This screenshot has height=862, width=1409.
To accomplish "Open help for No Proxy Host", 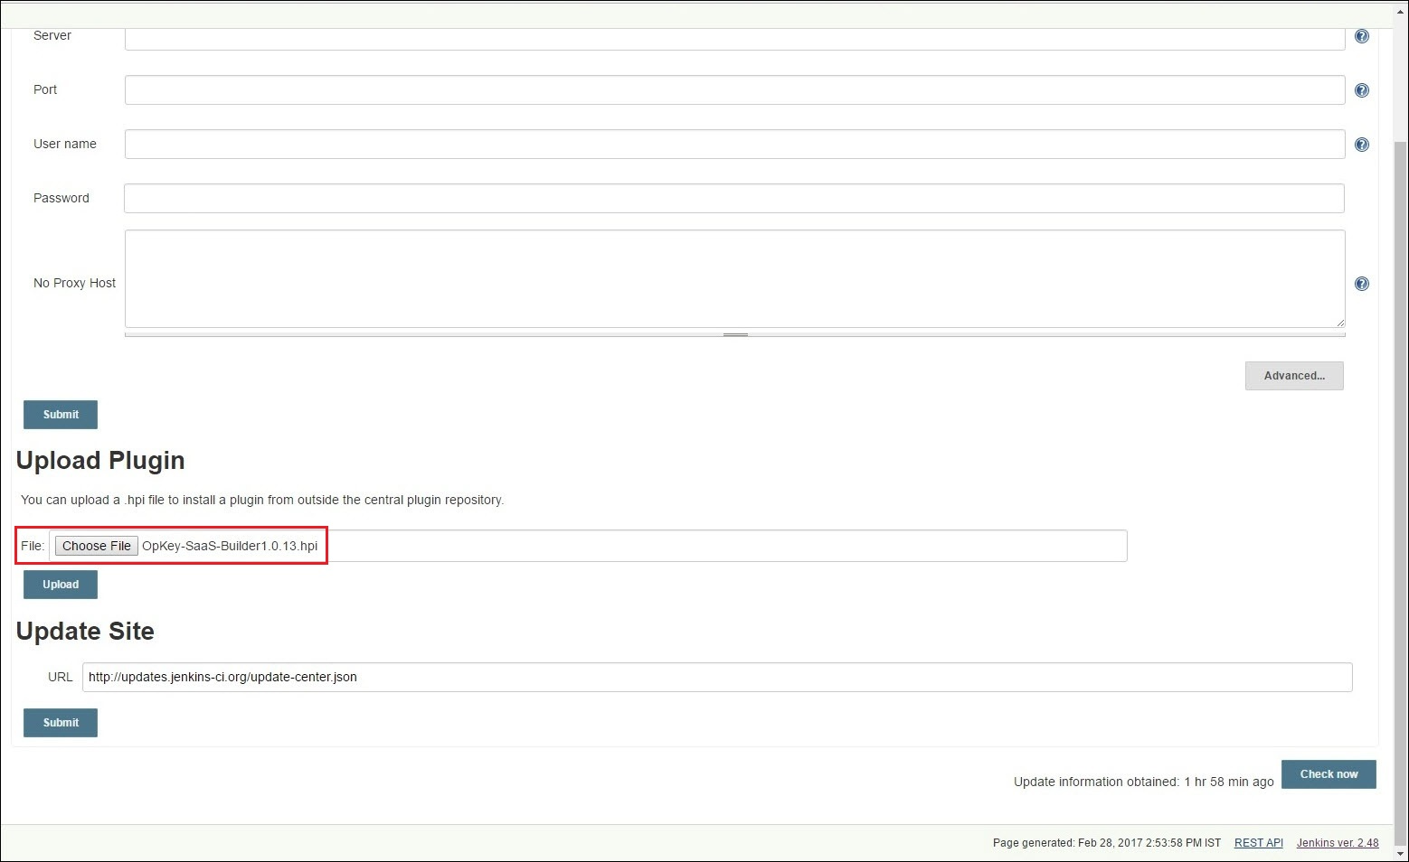I will tap(1362, 284).
